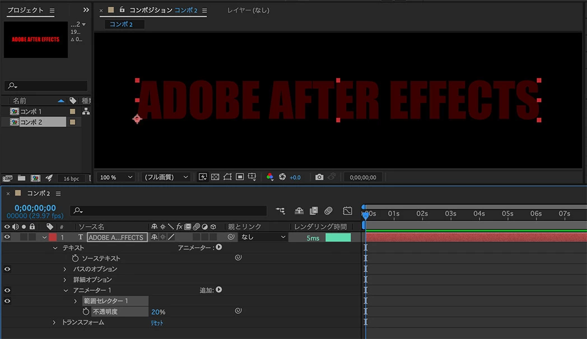Toggle the layer shy switch

[x=154, y=237]
